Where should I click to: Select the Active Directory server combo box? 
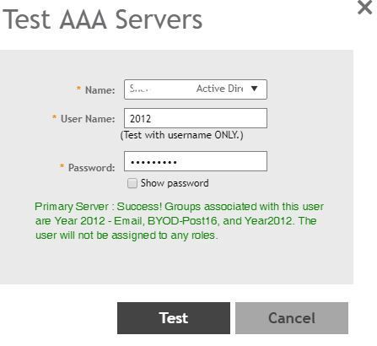[196, 89]
